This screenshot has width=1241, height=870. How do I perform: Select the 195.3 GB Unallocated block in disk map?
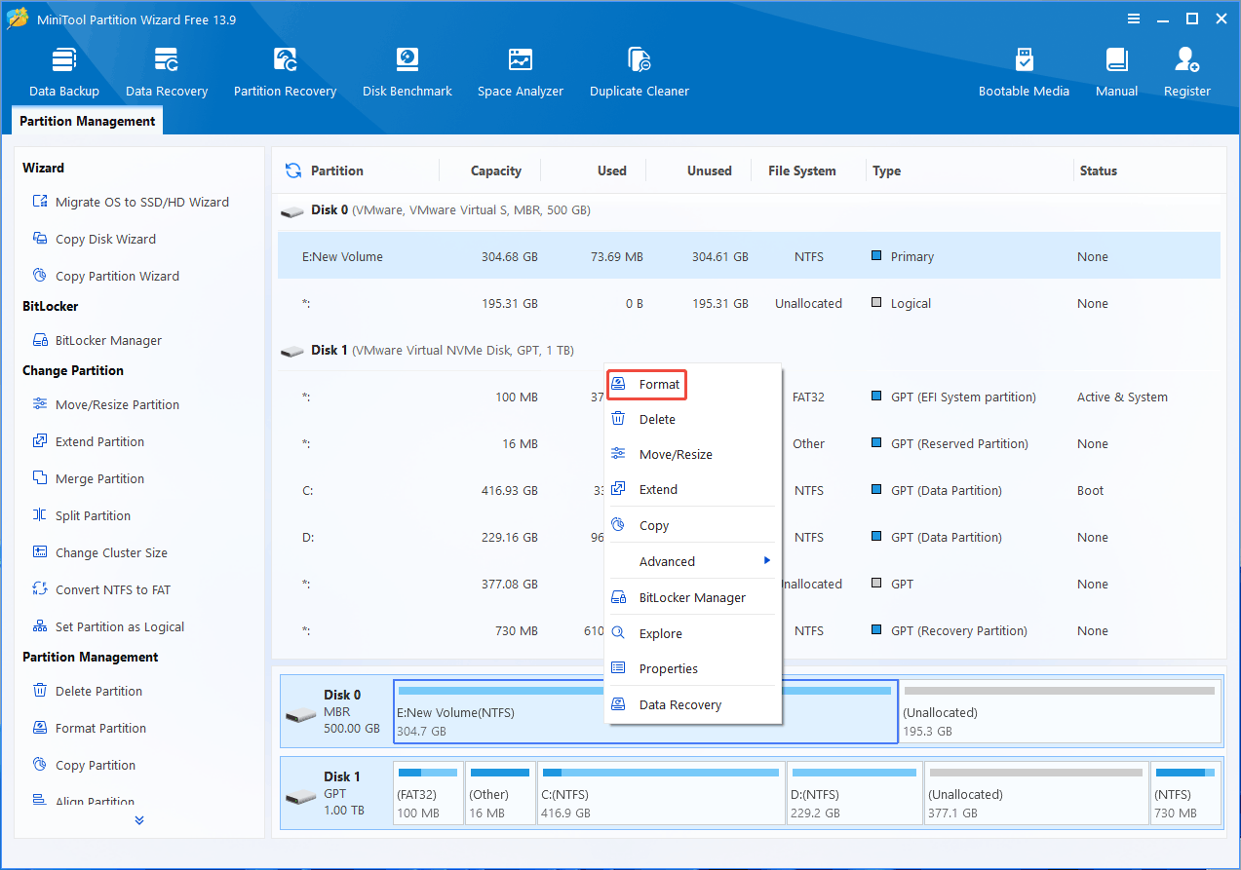tap(1060, 712)
